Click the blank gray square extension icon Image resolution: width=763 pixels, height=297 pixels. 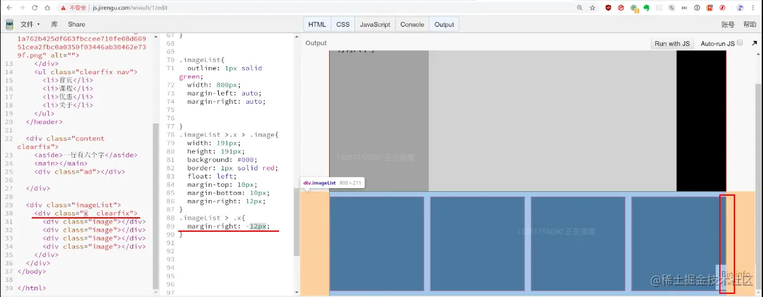660,8
